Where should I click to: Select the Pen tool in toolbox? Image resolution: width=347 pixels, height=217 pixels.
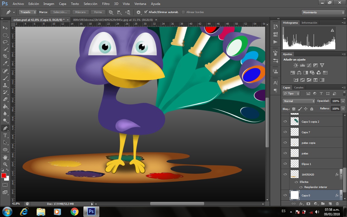(5, 128)
